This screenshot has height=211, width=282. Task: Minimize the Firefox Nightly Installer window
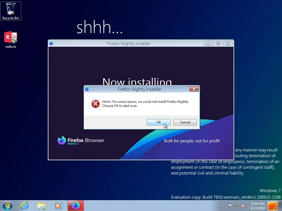(208, 43)
